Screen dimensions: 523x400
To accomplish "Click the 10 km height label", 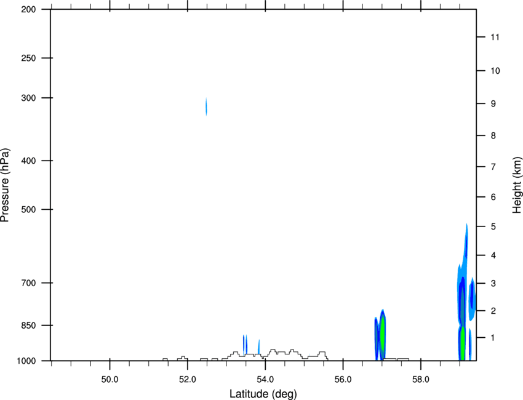I will [x=495, y=71].
